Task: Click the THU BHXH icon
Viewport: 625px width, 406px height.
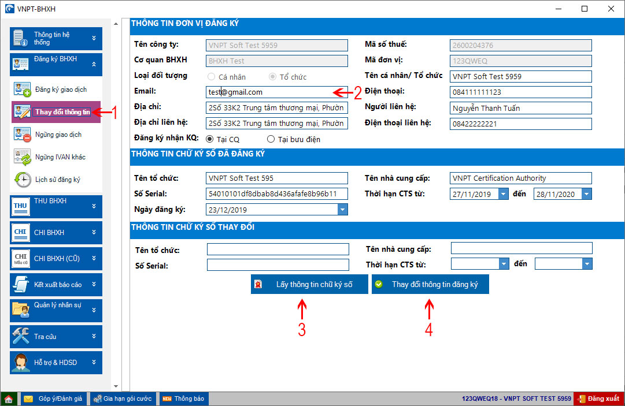Action: (x=20, y=207)
